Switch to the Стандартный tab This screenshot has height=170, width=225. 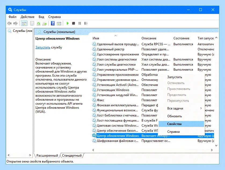[72, 155]
